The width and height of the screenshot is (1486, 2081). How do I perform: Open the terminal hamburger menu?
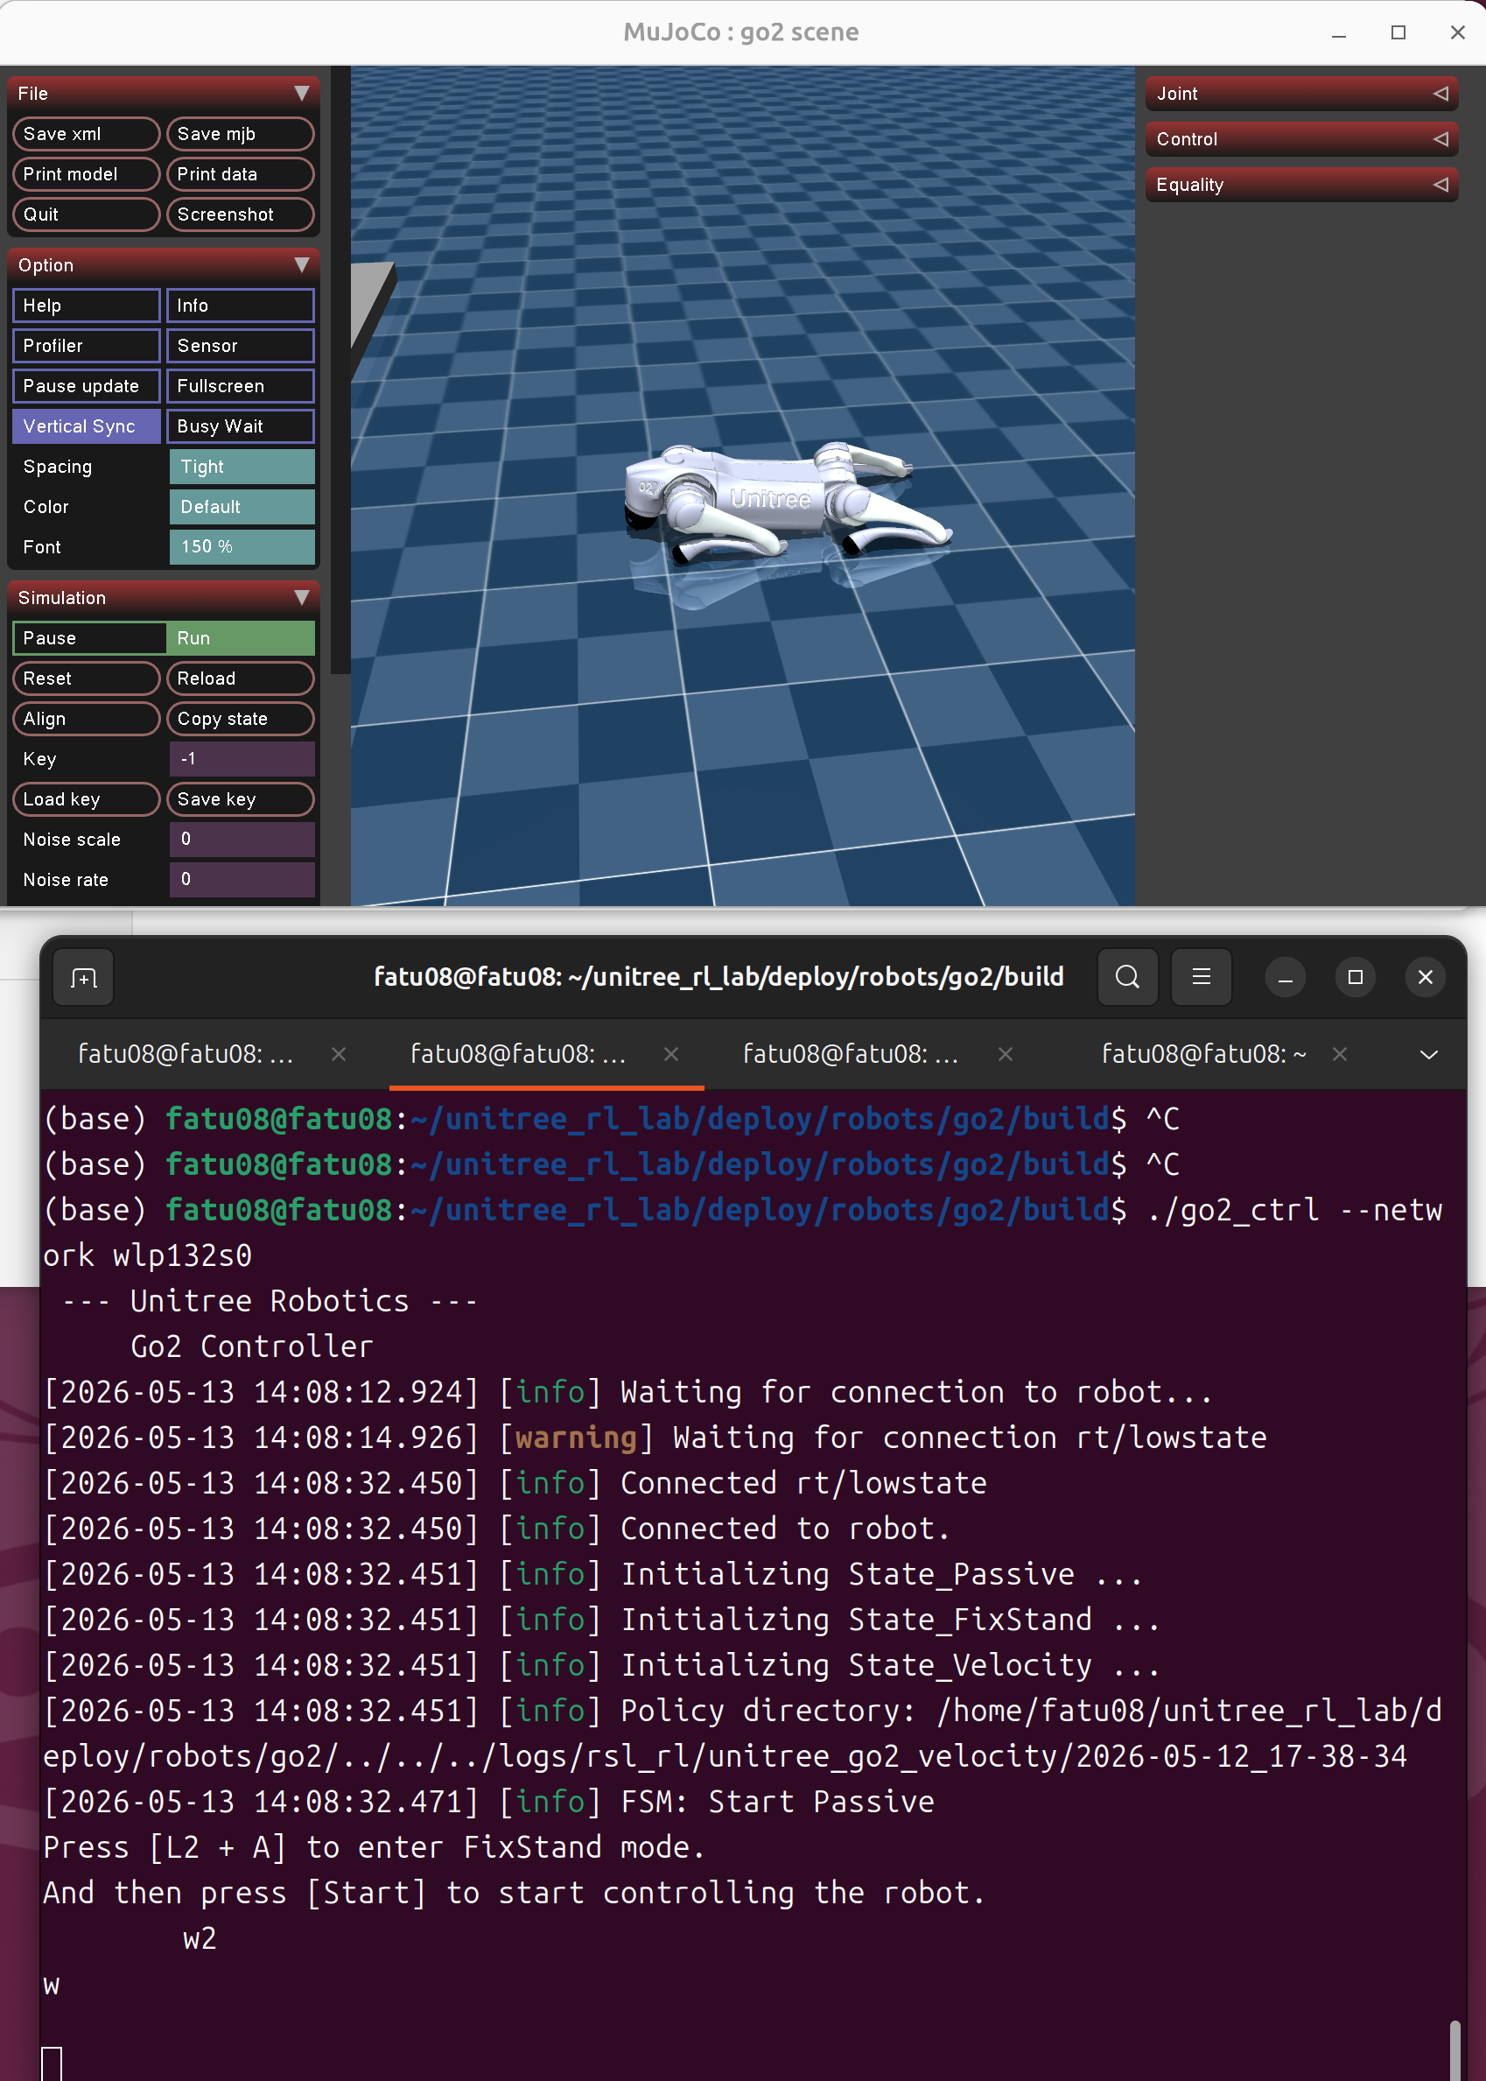[1202, 977]
